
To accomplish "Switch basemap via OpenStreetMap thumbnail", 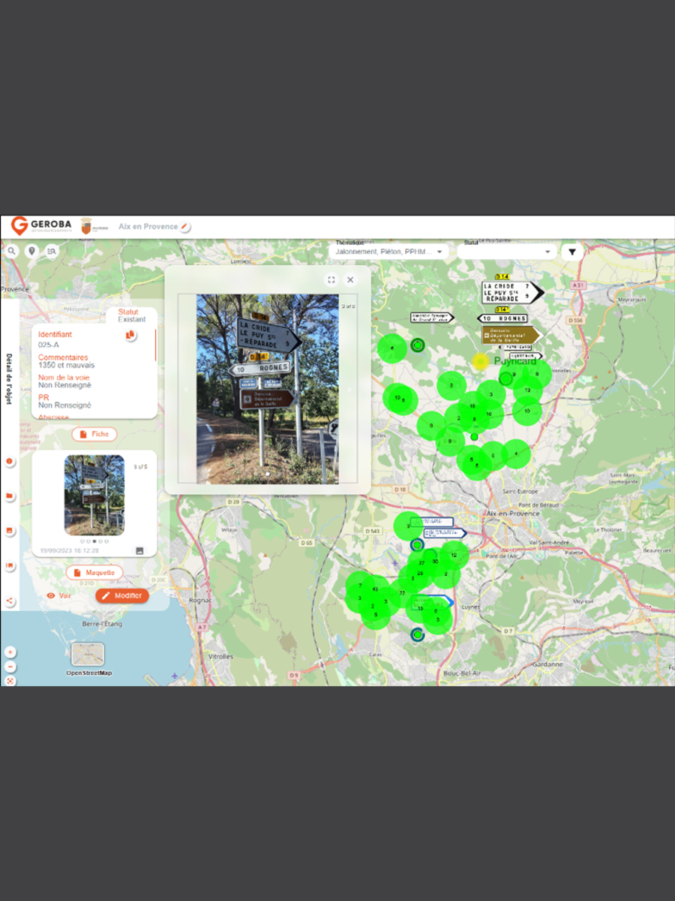I will (88, 655).
